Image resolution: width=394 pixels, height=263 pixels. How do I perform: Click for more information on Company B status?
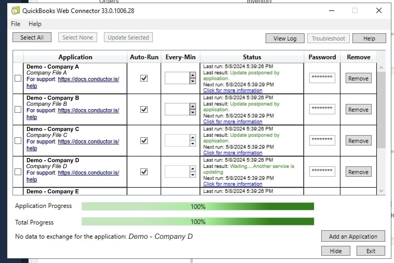[x=233, y=121]
